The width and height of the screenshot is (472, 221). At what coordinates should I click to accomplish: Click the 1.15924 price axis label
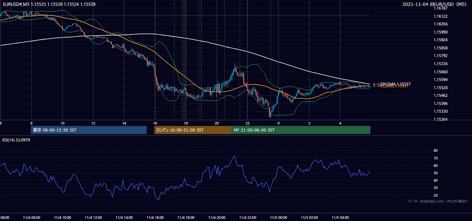(441, 40)
